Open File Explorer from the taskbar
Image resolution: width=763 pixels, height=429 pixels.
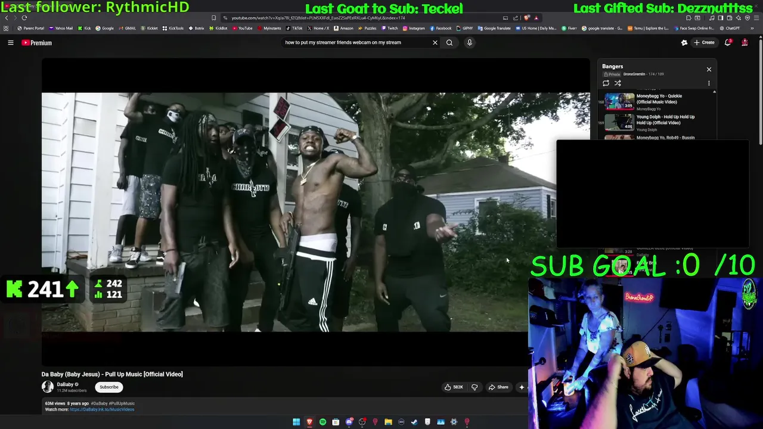tap(388, 422)
